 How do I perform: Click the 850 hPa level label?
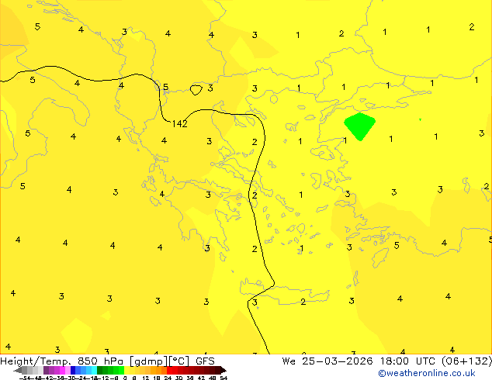point(97,361)
